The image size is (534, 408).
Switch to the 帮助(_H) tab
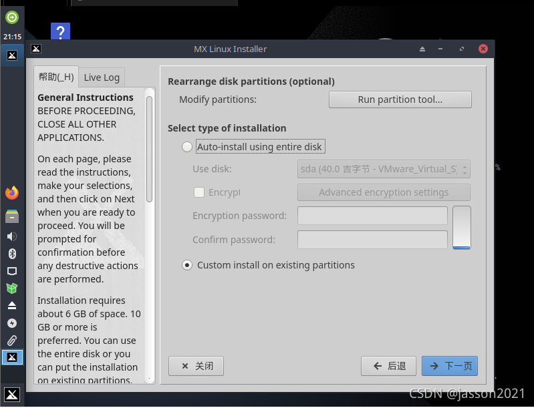point(56,77)
